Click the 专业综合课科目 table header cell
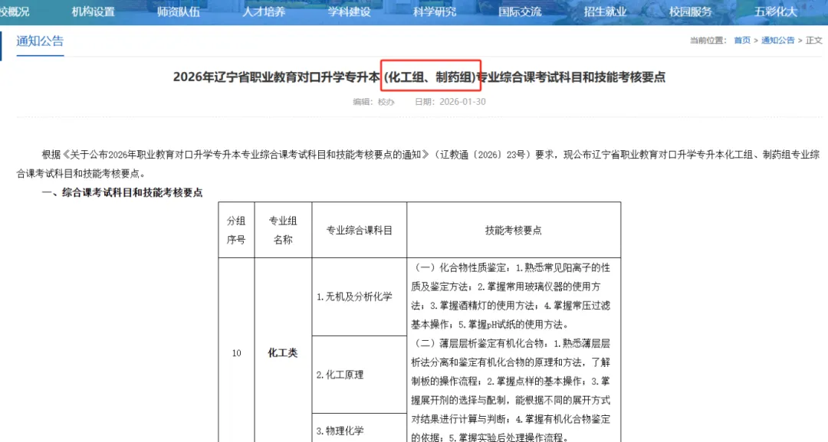 click(x=359, y=230)
